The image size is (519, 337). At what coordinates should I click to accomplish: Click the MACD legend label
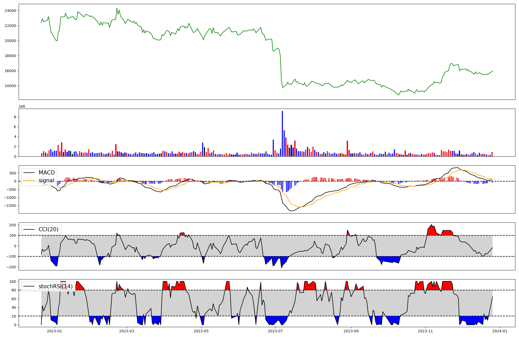[x=46, y=173]
